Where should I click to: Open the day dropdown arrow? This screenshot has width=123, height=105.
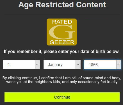tap(38, 65)
